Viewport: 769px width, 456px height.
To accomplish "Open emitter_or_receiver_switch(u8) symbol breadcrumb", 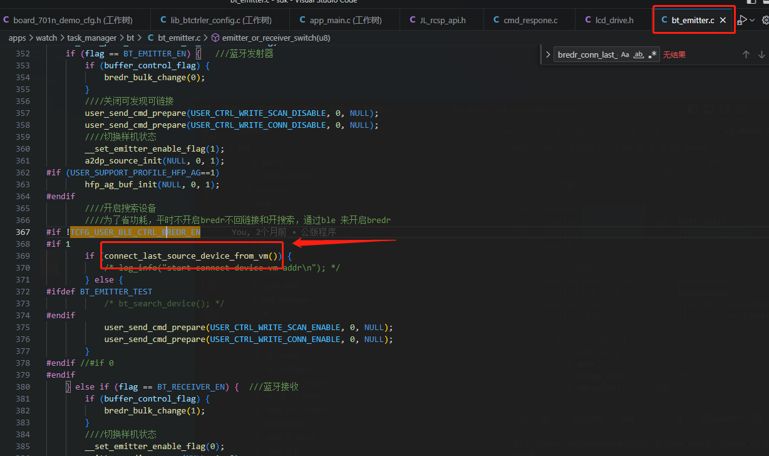I will coord(276,38).
